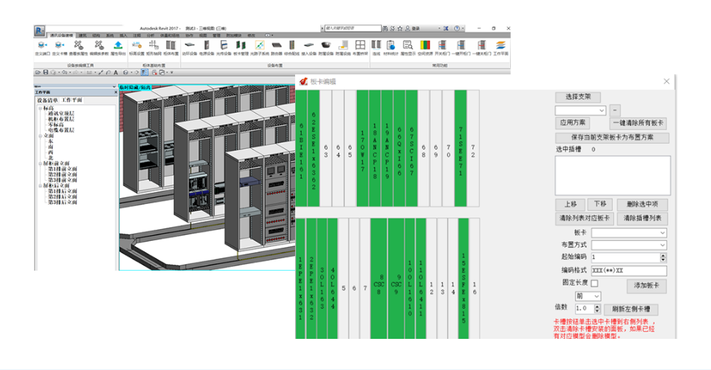The width and height of the screenshot is (711, 370).
Task: Click the 添加板卡 button
Action: click(x=646, y=285)
